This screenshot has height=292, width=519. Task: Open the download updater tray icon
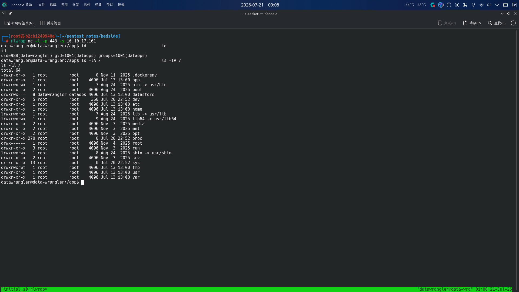pos(433,5)
